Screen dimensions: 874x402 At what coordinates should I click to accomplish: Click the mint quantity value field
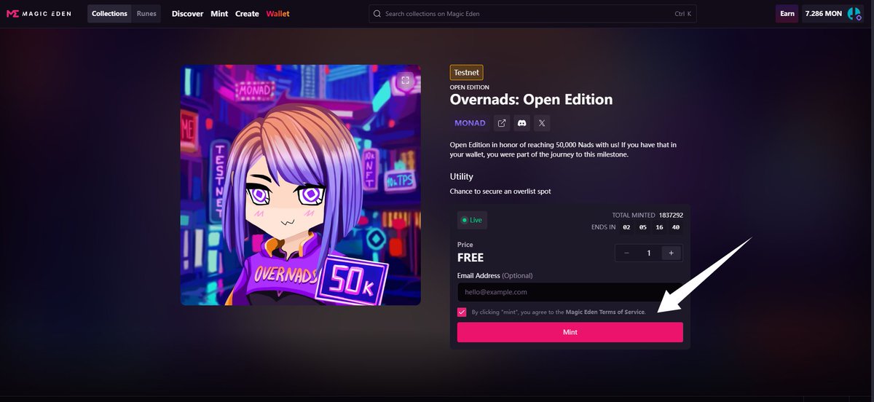(x=649, y=253)
